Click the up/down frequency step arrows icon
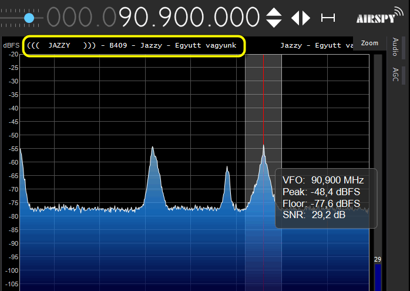 coord(274,18)
